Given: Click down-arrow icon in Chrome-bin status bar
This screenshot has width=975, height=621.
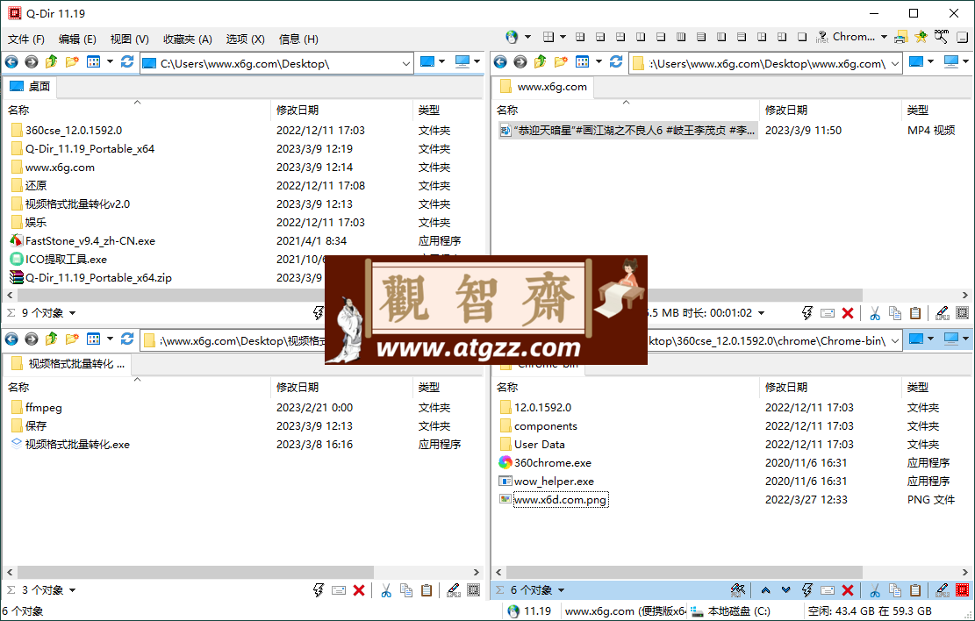Looking at the screenshot, I should pos(786,590).
